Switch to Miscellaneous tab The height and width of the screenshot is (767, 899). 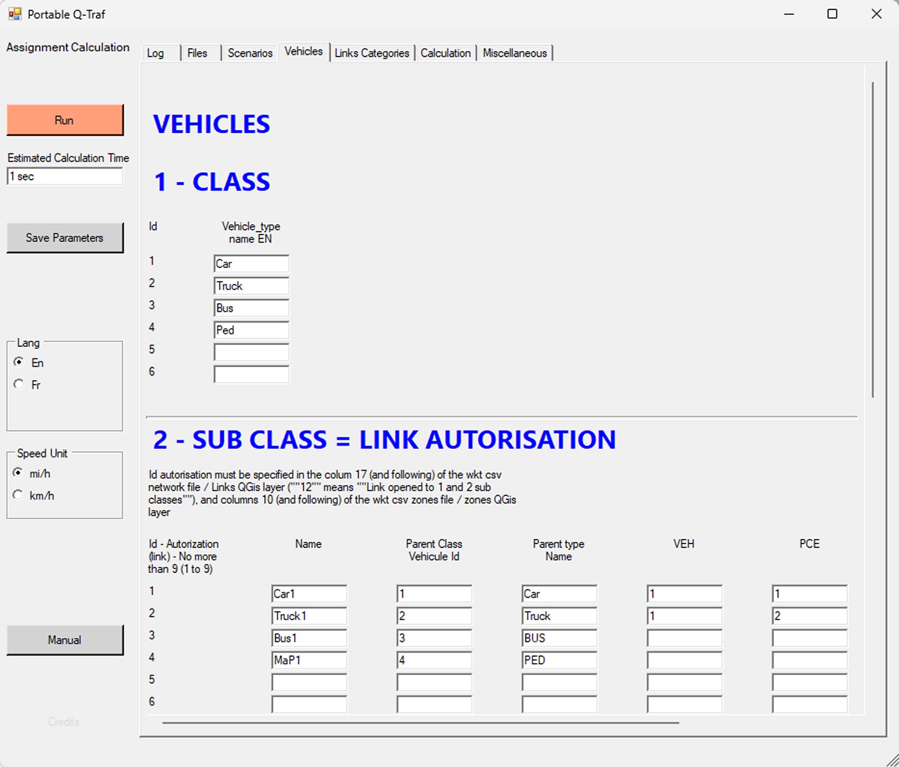[515, 53]
